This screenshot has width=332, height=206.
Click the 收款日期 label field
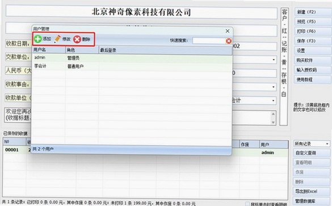click(18, 44)
